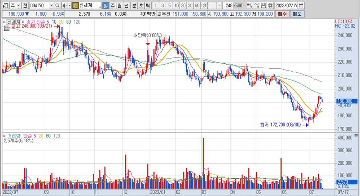Click the data table grid icon
Image resolution: width=360 pixels, height=196 pixels.
point(7,28)
